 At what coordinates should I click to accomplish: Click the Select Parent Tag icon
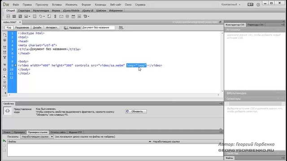[x=5, y=64]
